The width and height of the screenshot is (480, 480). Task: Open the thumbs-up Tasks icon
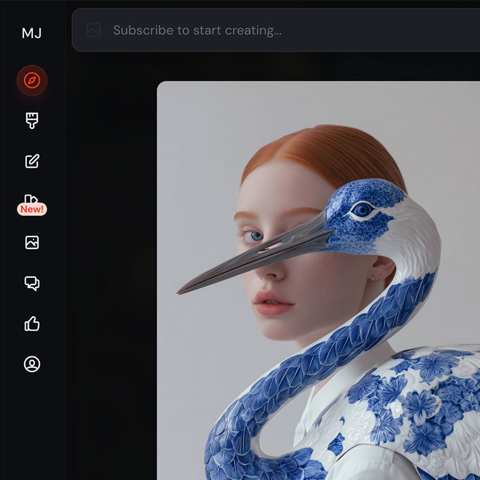click(32, 324)
